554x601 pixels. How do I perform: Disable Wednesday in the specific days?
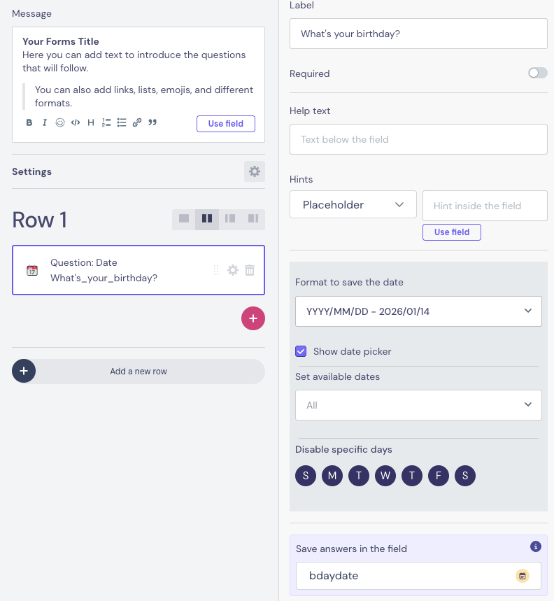tap(385, 476)
